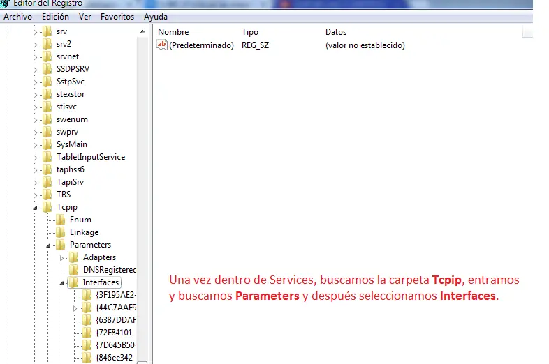
Task: Click the (Predeterminado) string value icon
Action: coord(162,45)
